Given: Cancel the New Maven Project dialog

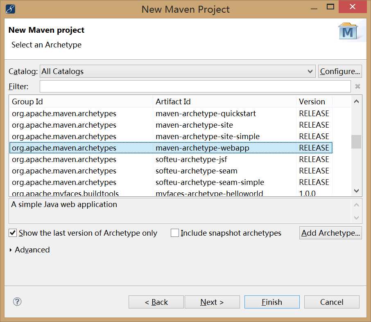Looking at the screenshot, I should pos(332,302).
